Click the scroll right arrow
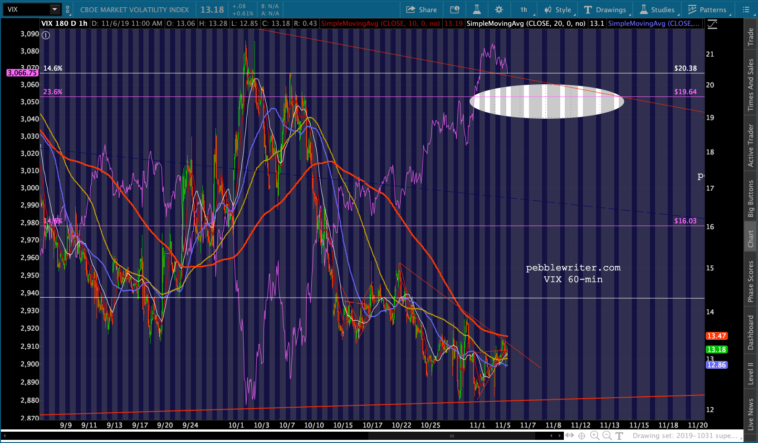 click(559, 436)
